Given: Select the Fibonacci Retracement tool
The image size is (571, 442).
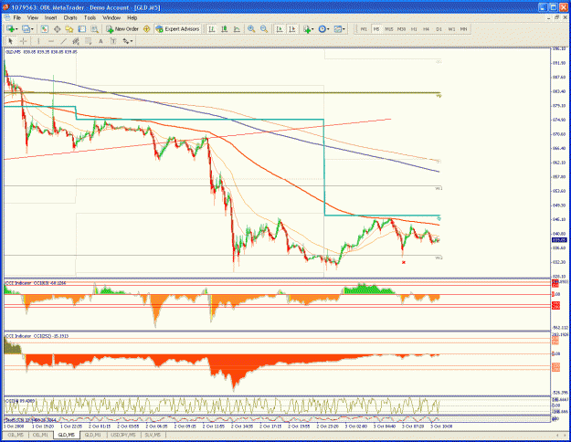Looking at the screenshot, I should (x=88, y=41).
